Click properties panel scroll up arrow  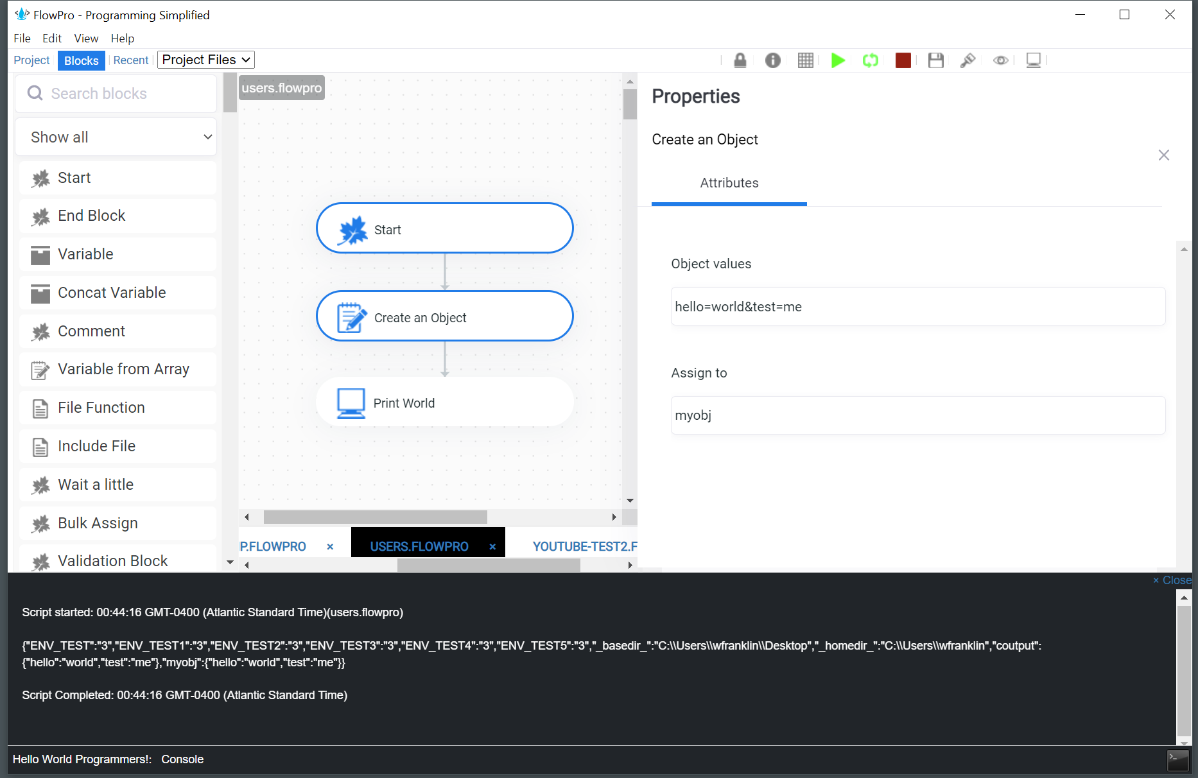point(1184,249)
